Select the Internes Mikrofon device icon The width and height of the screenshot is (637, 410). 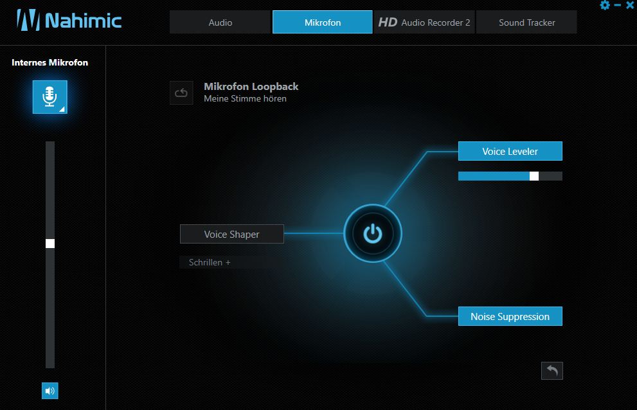point(50,96)
